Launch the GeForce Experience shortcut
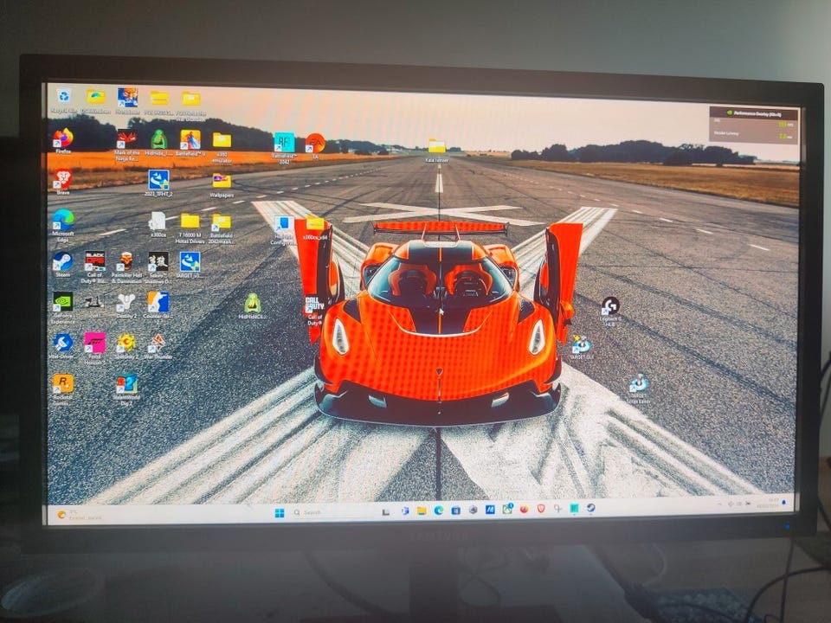Screen dimensions: 831x623 pyautogui.click(x=63, y=307)
